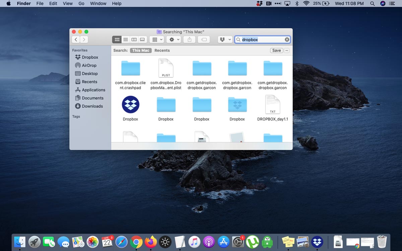Open the group-by arrangement dropdown
This screenshot has width=402, height=251.
click(157, 39)
